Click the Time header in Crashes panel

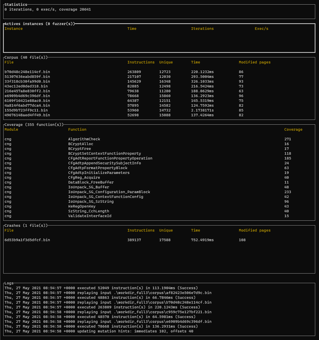tap(195, 230)
